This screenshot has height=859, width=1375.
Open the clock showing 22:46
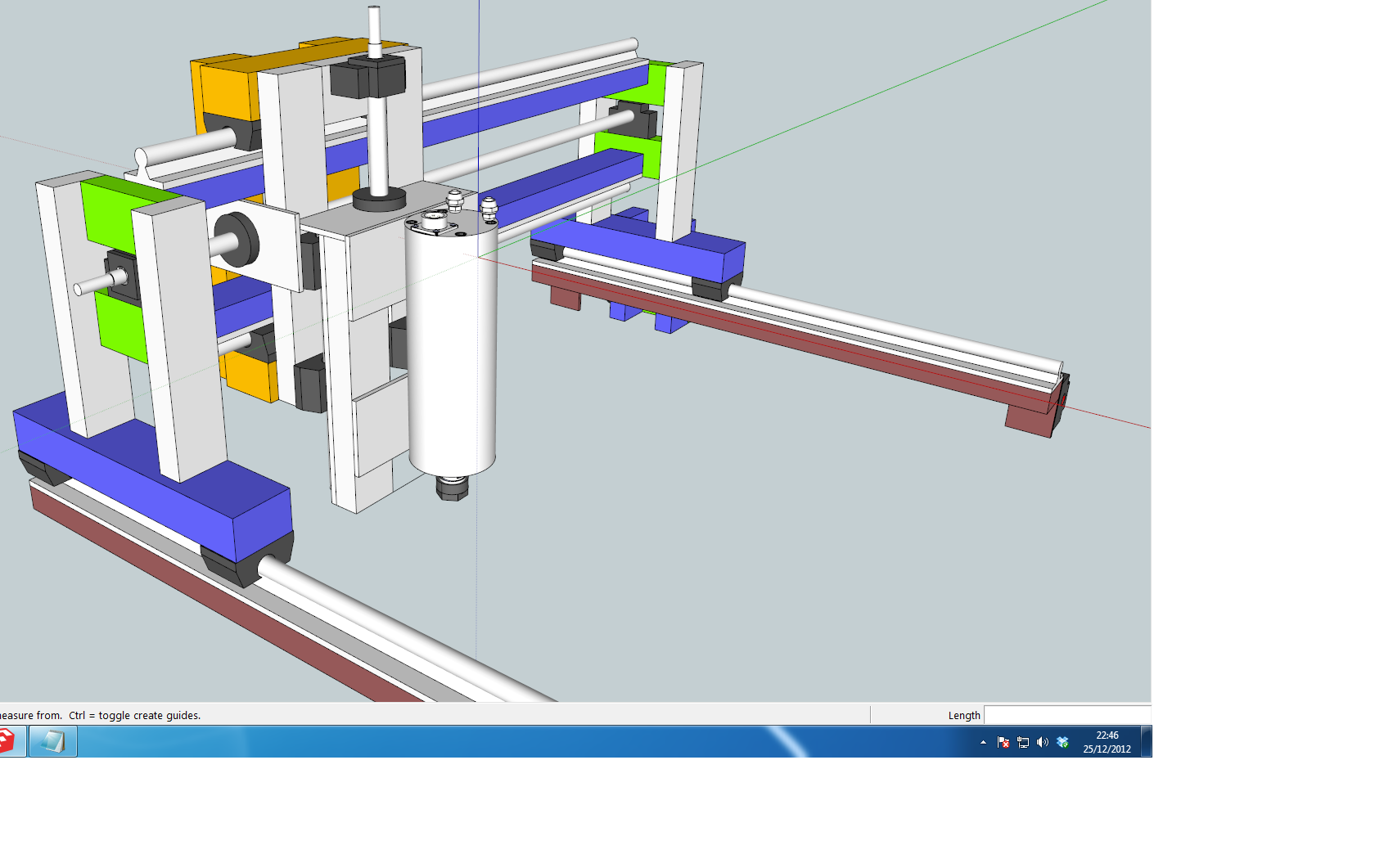click(1107, 742)
